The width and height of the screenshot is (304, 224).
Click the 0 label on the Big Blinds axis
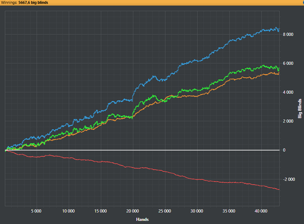(x=284, y=150)
